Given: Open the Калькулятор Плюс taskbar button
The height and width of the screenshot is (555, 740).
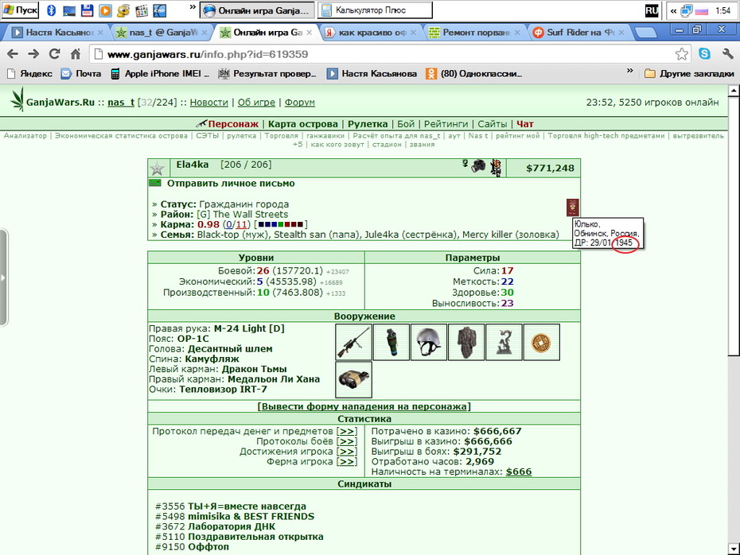Looking at the screenshot, I should coord(375,10).
